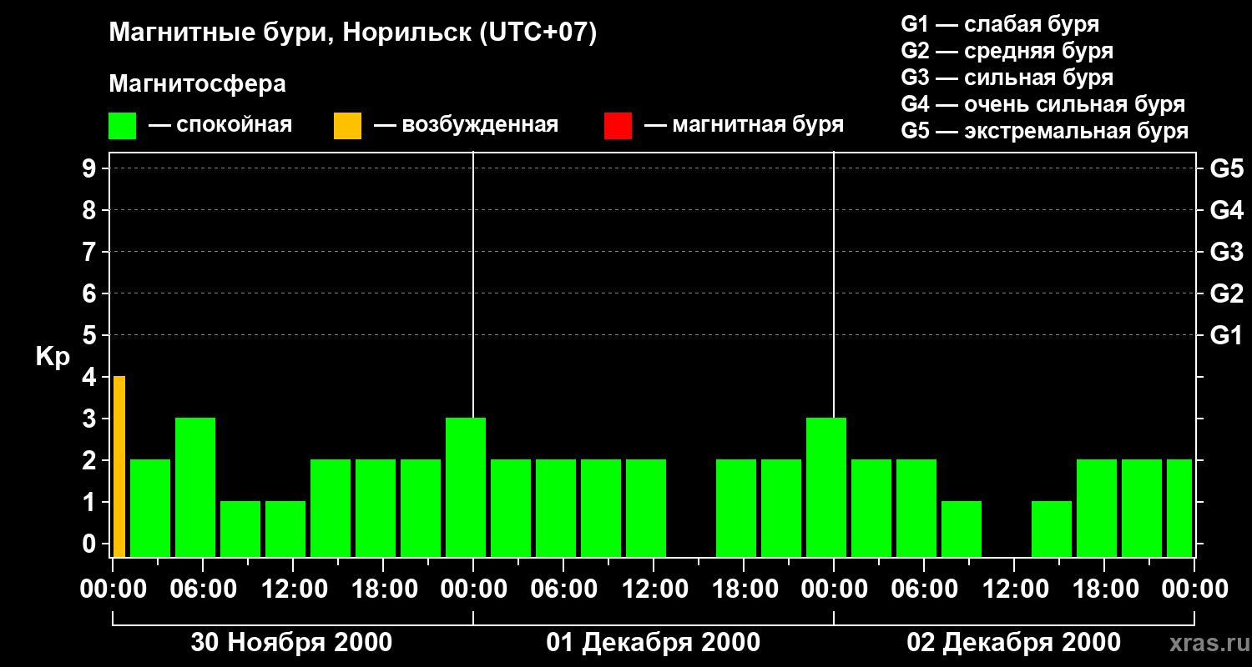Click the 'G4' tick label on the right axis
This screenshot has height=667, width=1252.
tap(1226, 211)
